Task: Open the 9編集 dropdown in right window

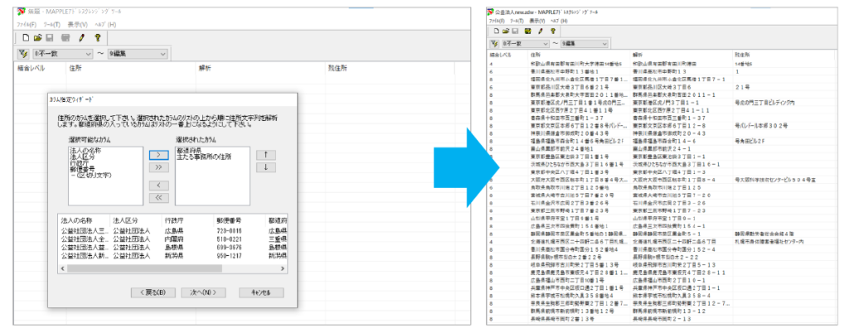Action: click(605, 43)
